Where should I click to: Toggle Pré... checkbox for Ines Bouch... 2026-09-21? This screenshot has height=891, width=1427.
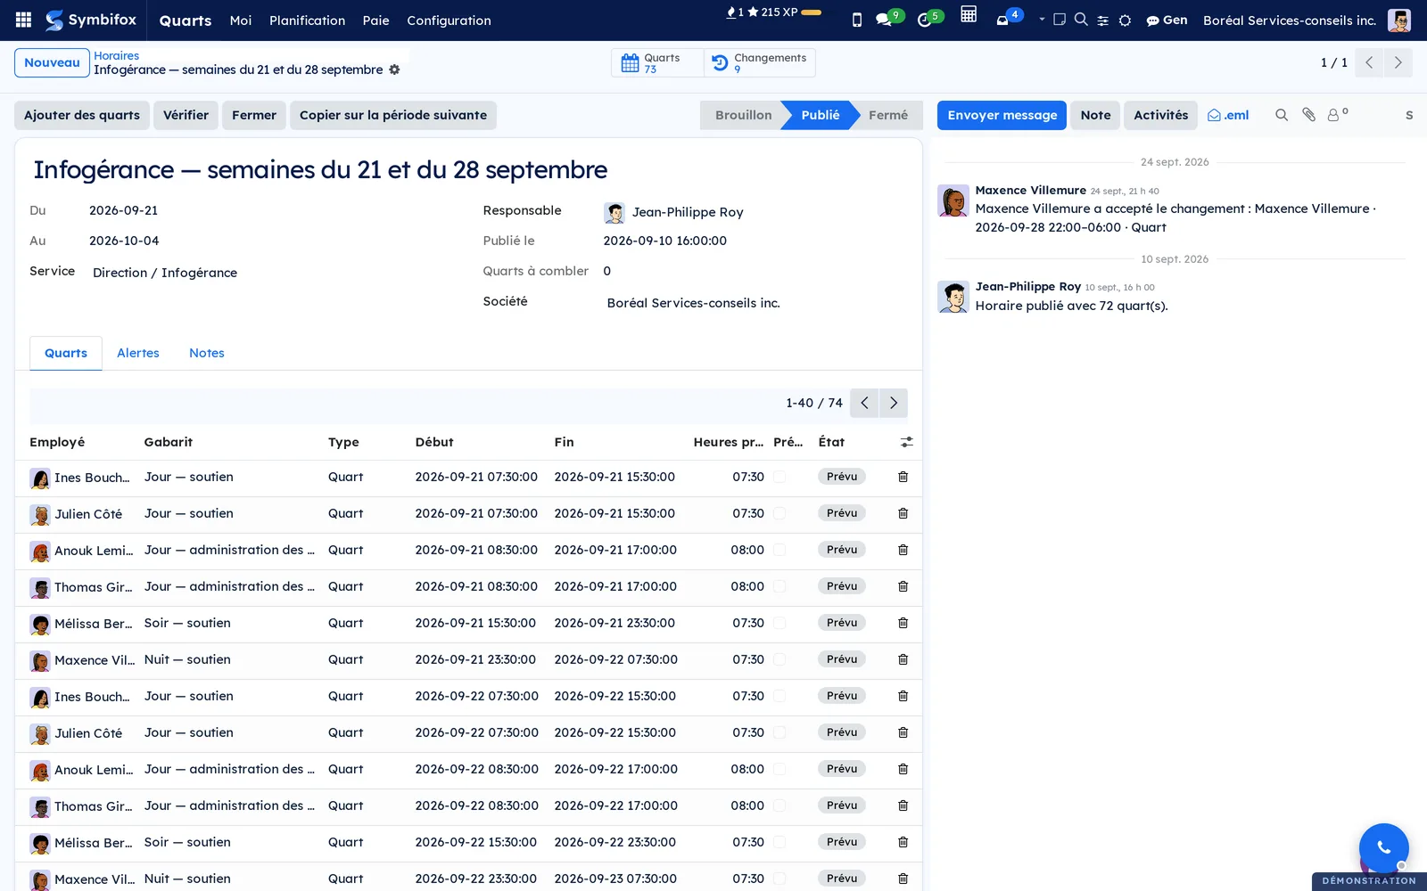tap(779, 477)
